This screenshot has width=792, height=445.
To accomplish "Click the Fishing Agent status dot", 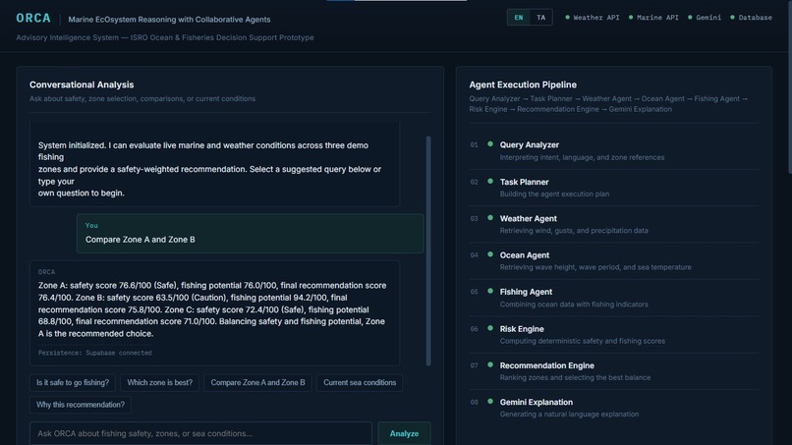I will 490,292.
